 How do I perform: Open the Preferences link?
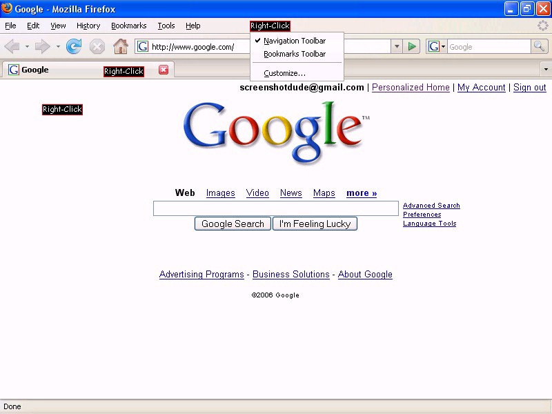pos(422,215)
